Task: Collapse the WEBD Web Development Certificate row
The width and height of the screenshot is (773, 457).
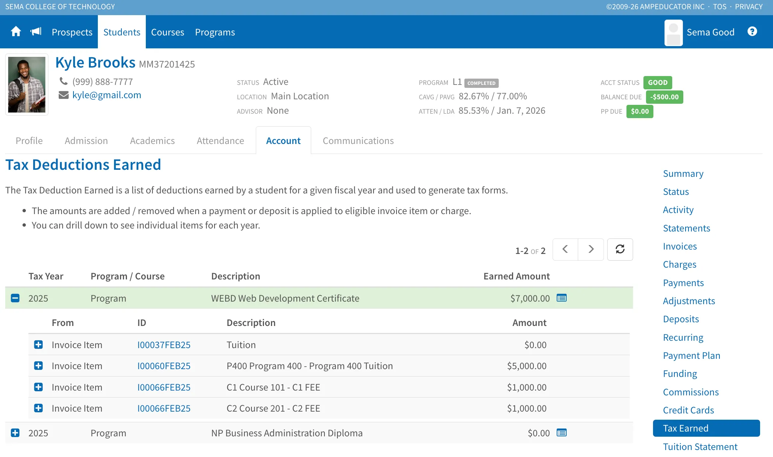Action: 15,298
